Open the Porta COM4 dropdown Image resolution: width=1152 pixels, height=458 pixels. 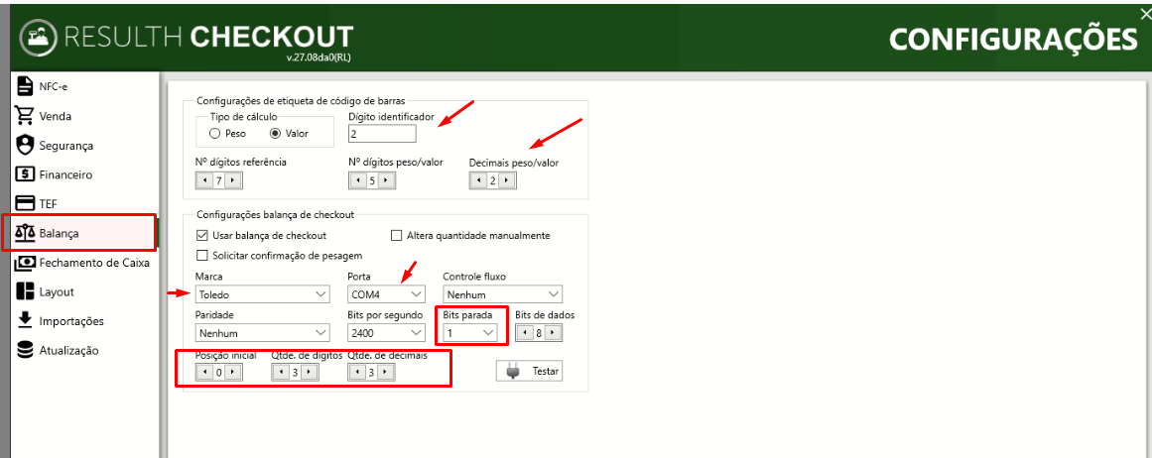pos(386,294)
